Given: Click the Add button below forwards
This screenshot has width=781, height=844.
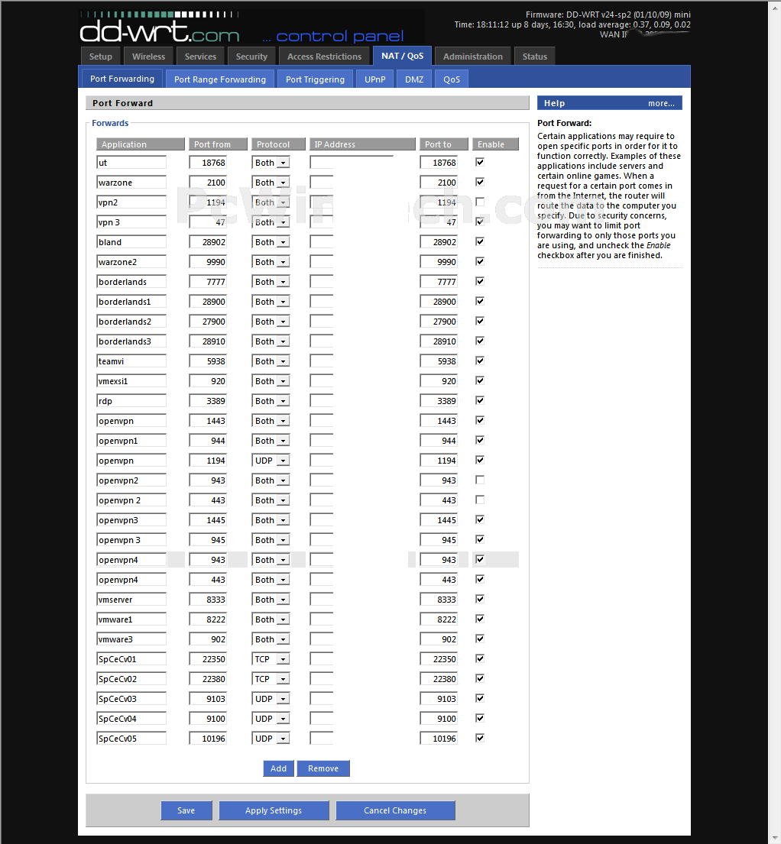Looking at the screenshot, I should coord(278,768).
